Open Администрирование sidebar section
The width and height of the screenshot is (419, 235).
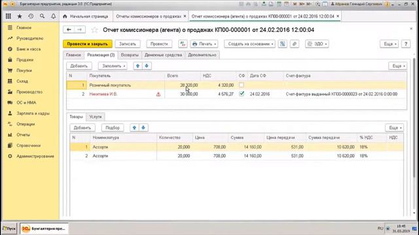(x=35, y=156)
